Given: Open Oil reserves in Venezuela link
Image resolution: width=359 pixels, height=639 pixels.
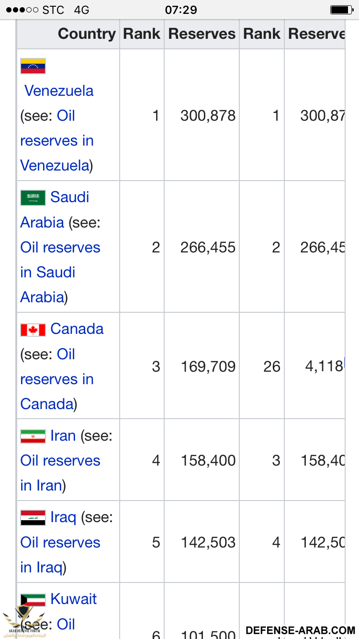Looking at the screenshot, I should pyautogui.click(x=56, y=140).
